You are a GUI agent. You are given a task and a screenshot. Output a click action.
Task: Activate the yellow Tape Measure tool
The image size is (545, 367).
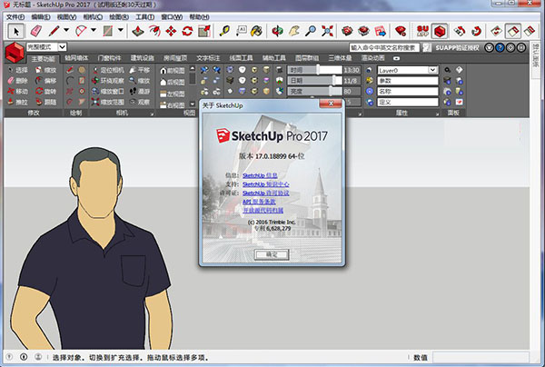(x=224, y=31)
